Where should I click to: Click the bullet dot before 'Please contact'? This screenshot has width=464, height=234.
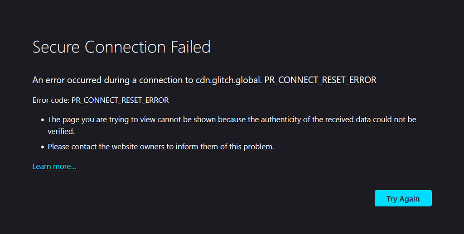43,147
